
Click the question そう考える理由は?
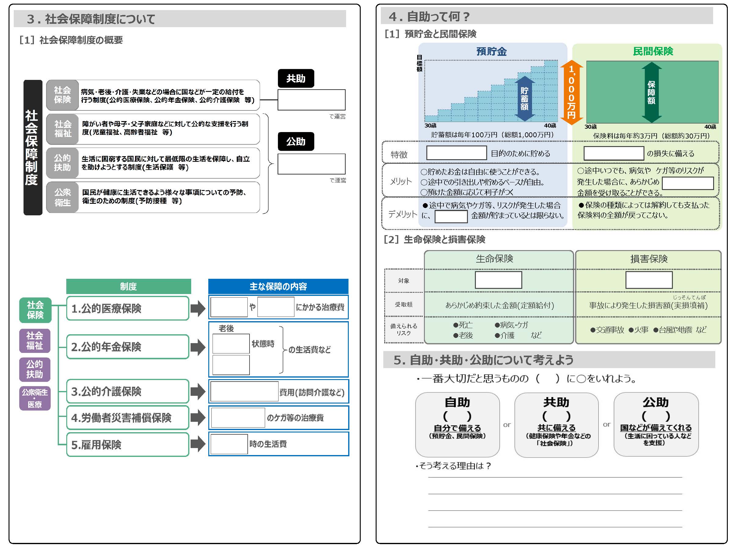(x=453, y=466)
